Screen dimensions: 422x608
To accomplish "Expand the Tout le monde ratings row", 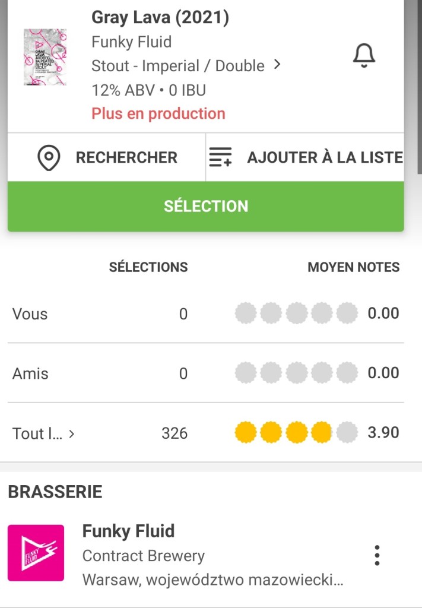I will click(44, 433).
